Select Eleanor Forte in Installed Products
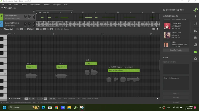 point(176,35)
